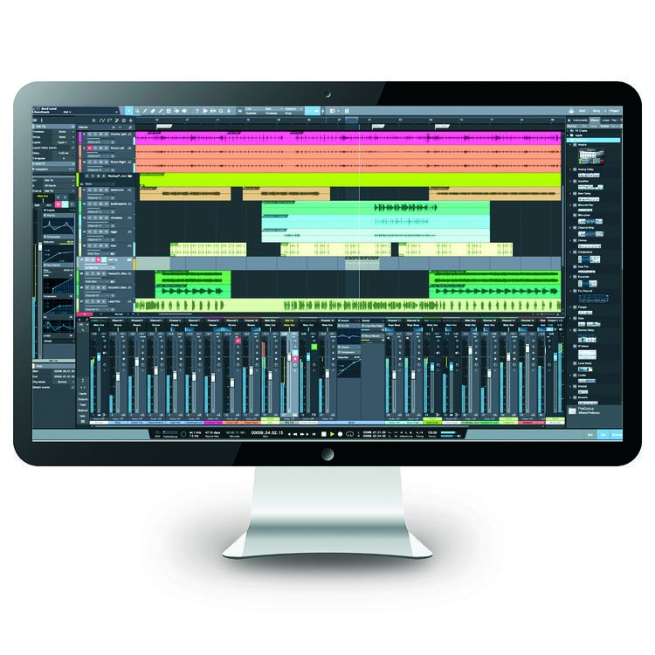Select the Paint (pencil) tool
Image resolution: width=655 pixels, height=655 pixels.
(x=162, y=112)
